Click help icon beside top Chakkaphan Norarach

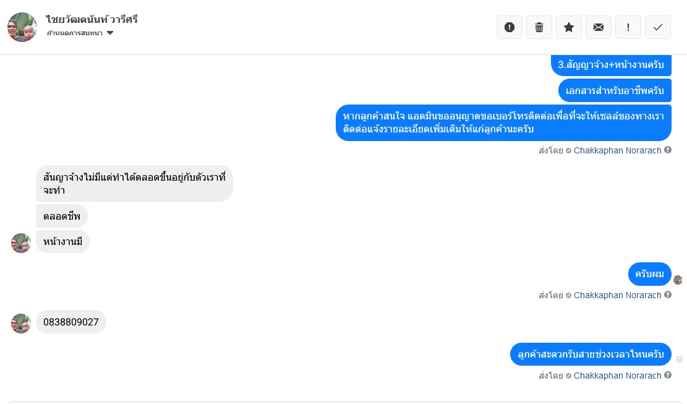668,150
